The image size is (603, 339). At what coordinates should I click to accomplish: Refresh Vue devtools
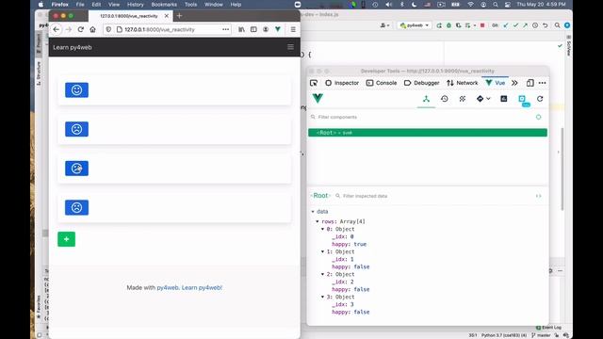[x=540, y=99]
